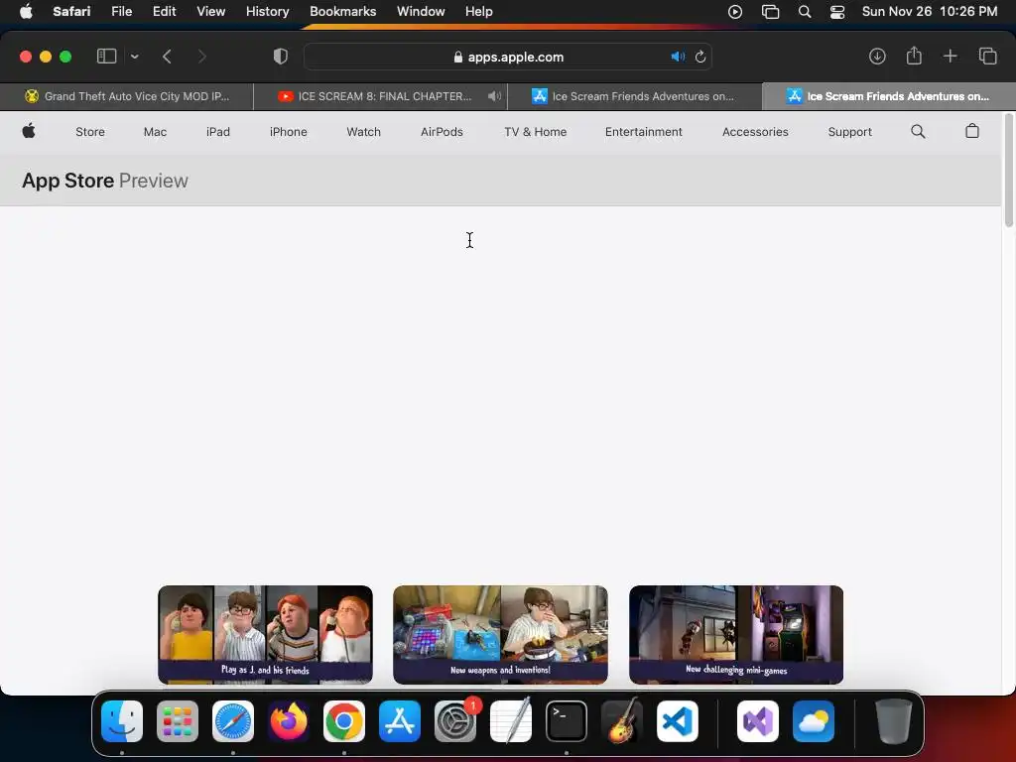The width and height of the screenshot is (1016, 762).
Task: Open the iPad link in Apple nav
Action: [x=217, y=132]
